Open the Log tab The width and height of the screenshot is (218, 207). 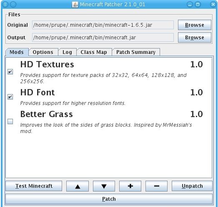click(x=67, y=52)
